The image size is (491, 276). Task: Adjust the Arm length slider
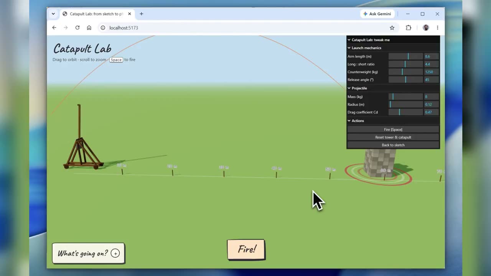pos(405,56)
